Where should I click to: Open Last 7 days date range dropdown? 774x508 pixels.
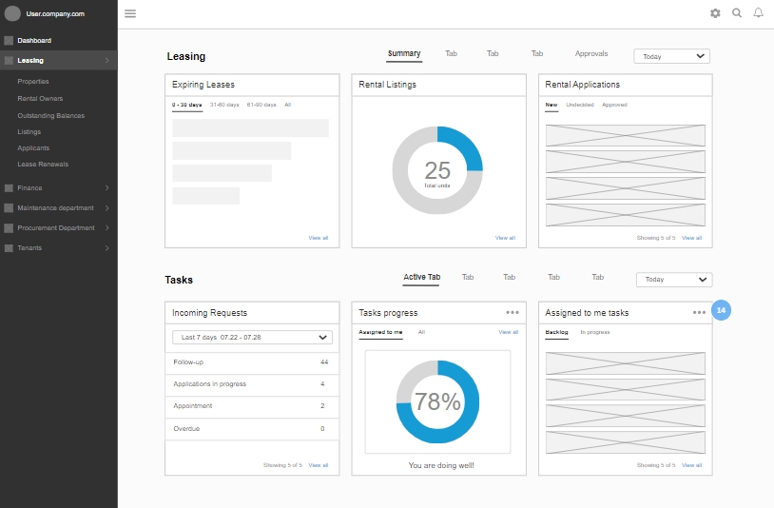click(x=252, y=337)
